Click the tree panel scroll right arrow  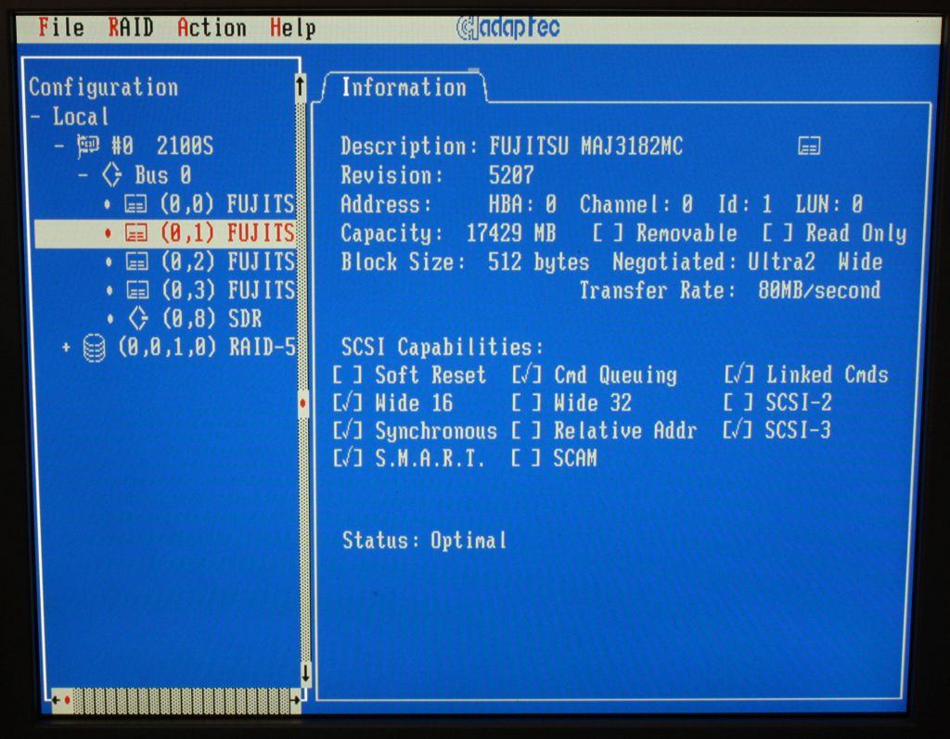[x=295, y=700]
